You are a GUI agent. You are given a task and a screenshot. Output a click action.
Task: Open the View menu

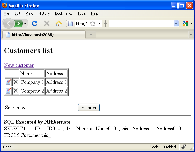(29, 13)
